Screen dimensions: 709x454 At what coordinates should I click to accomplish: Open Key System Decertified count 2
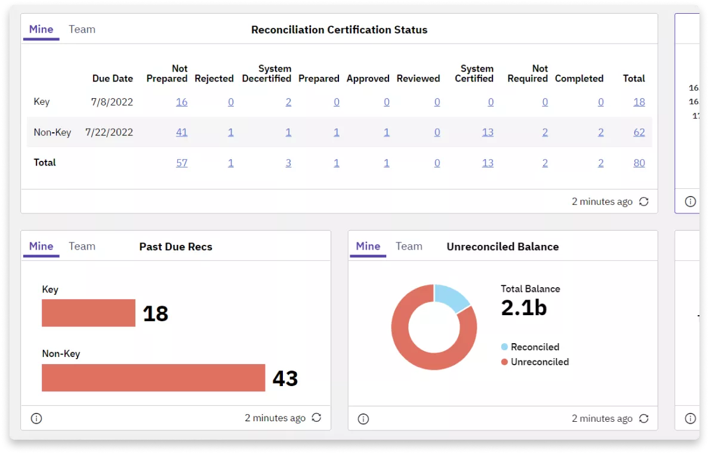click(x=288, y=102)
